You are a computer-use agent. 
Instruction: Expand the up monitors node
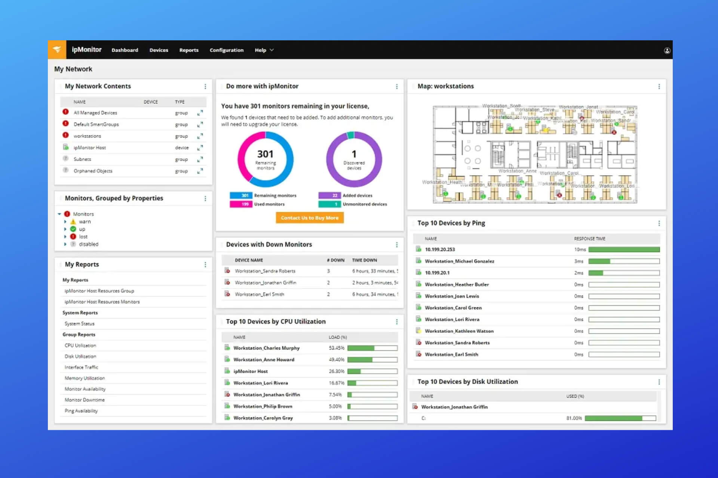[x=65, y=229]
